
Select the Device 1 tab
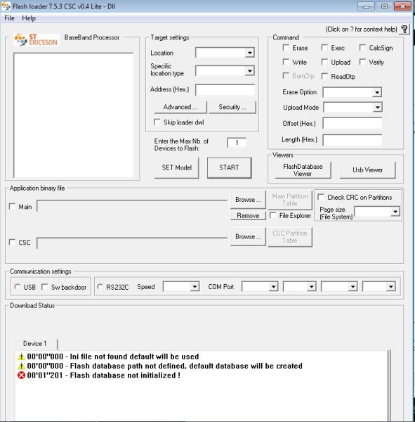[35, 344]
